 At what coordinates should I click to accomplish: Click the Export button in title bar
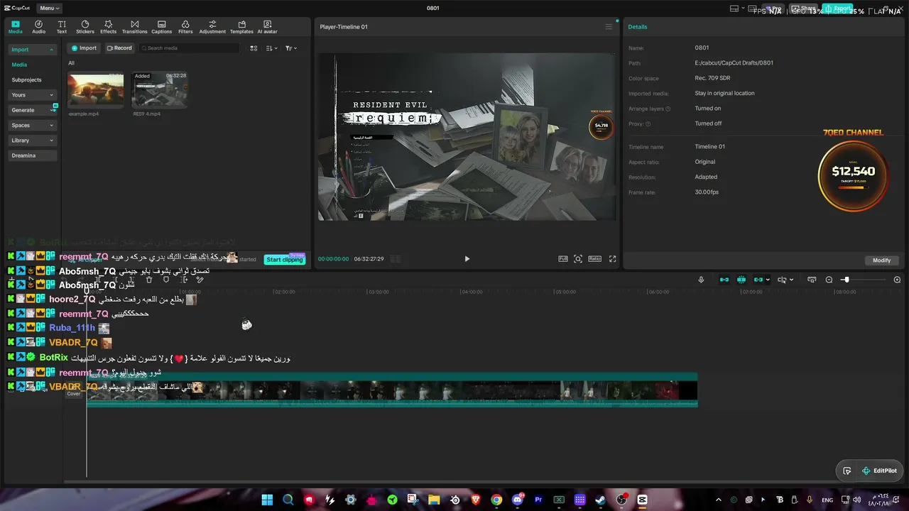(x=838, y=9)
